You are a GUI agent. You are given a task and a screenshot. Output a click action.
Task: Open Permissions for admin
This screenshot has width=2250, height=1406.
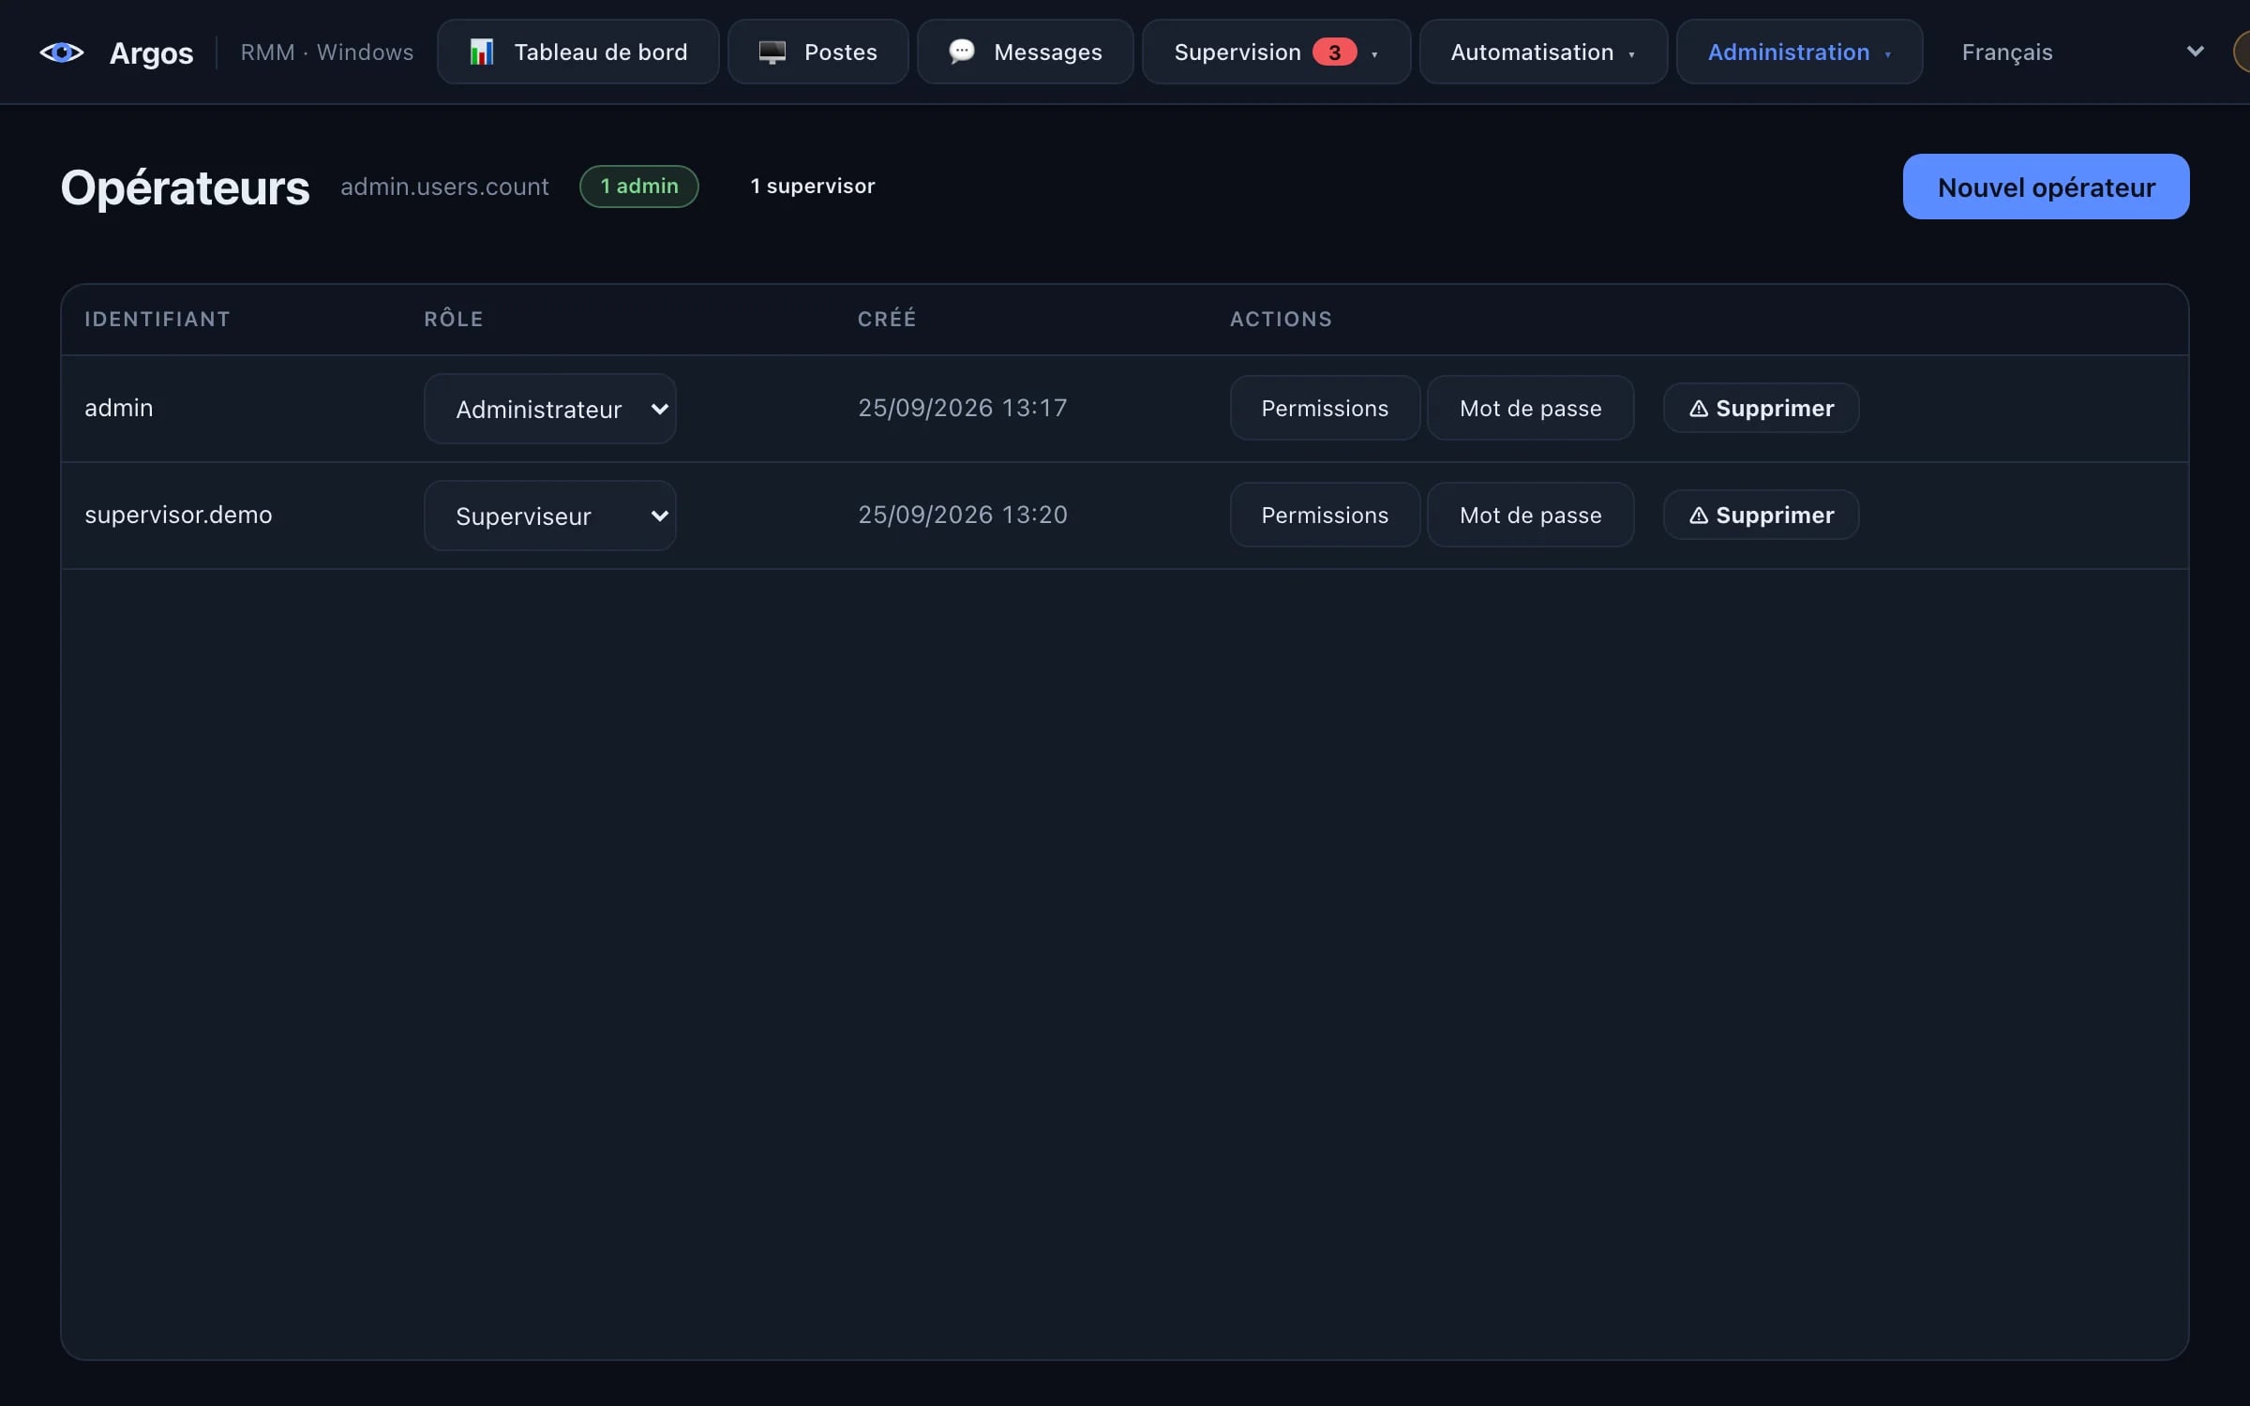tap(1325, 408)
